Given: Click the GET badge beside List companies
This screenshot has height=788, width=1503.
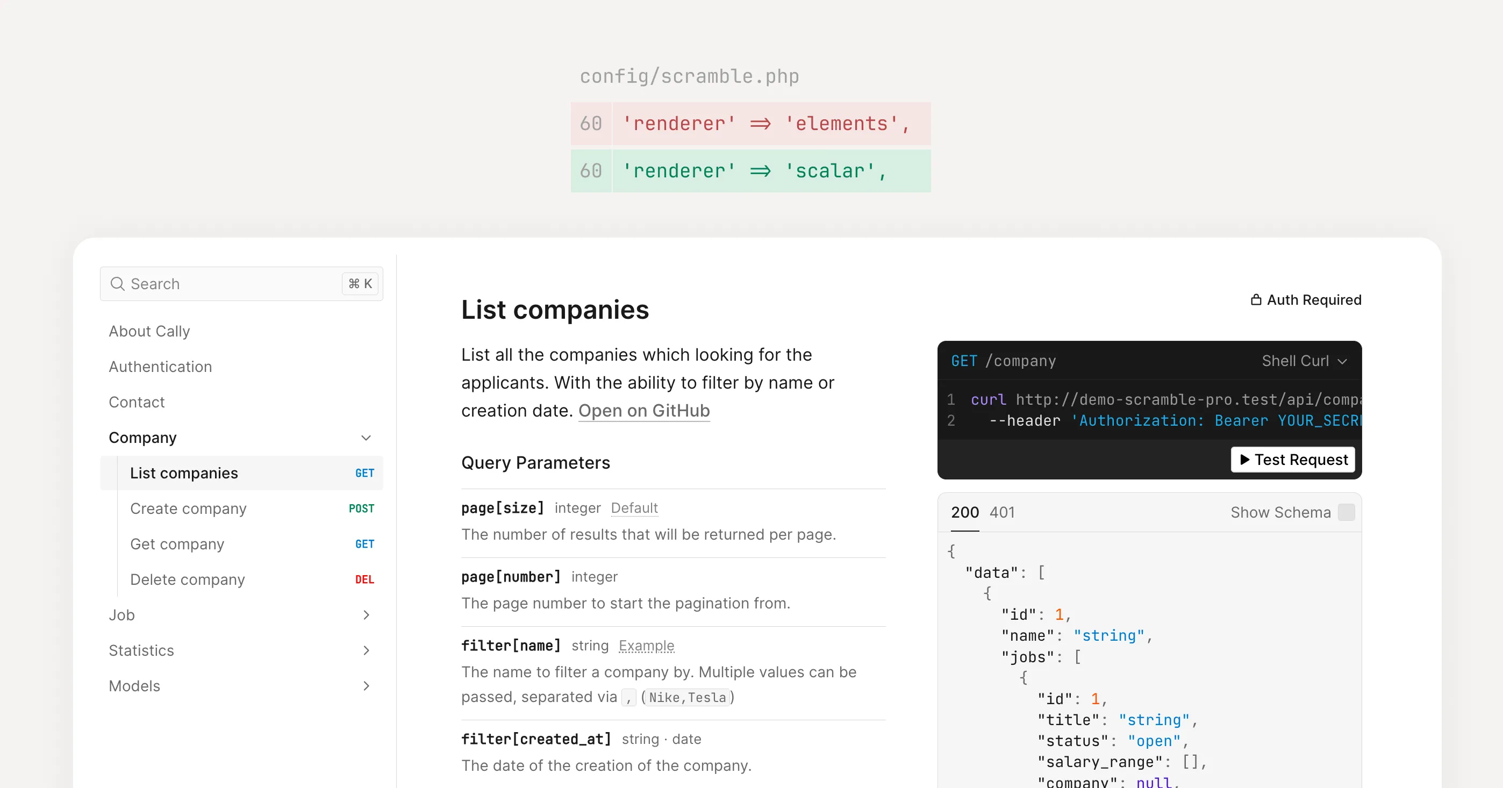Looking at the screenshot, I should point(364,473).
